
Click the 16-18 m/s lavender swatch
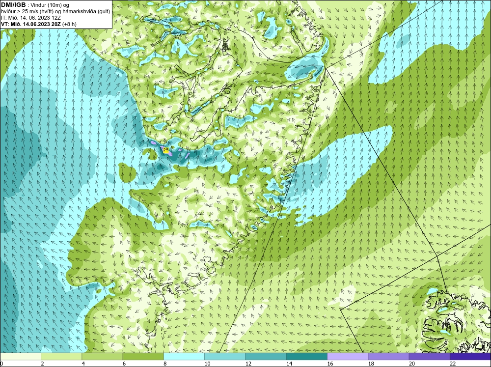pos(348,357)
